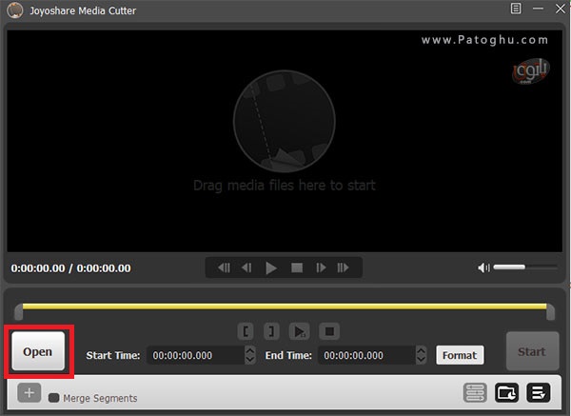571x416 pixels.
Task: Click the left handle of the yellow timeline
Action: pos(18,312)
